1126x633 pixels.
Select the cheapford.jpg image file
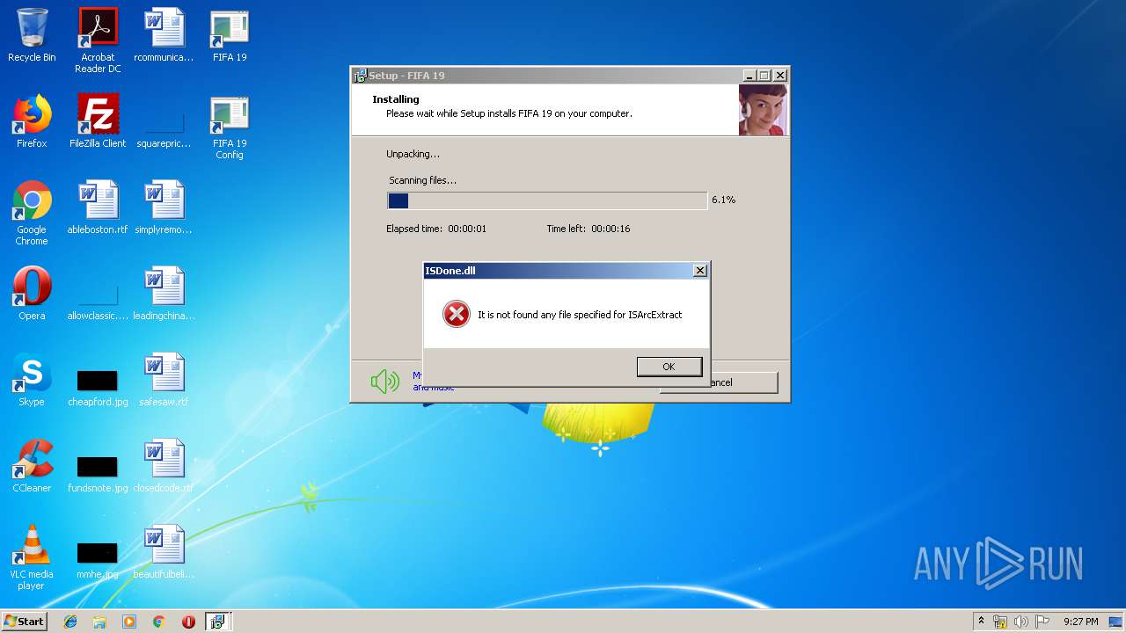click(x=98, y=387)
